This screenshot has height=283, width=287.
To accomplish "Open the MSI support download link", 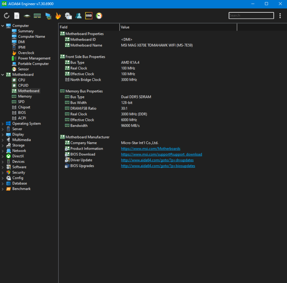I will pos(162,154).
